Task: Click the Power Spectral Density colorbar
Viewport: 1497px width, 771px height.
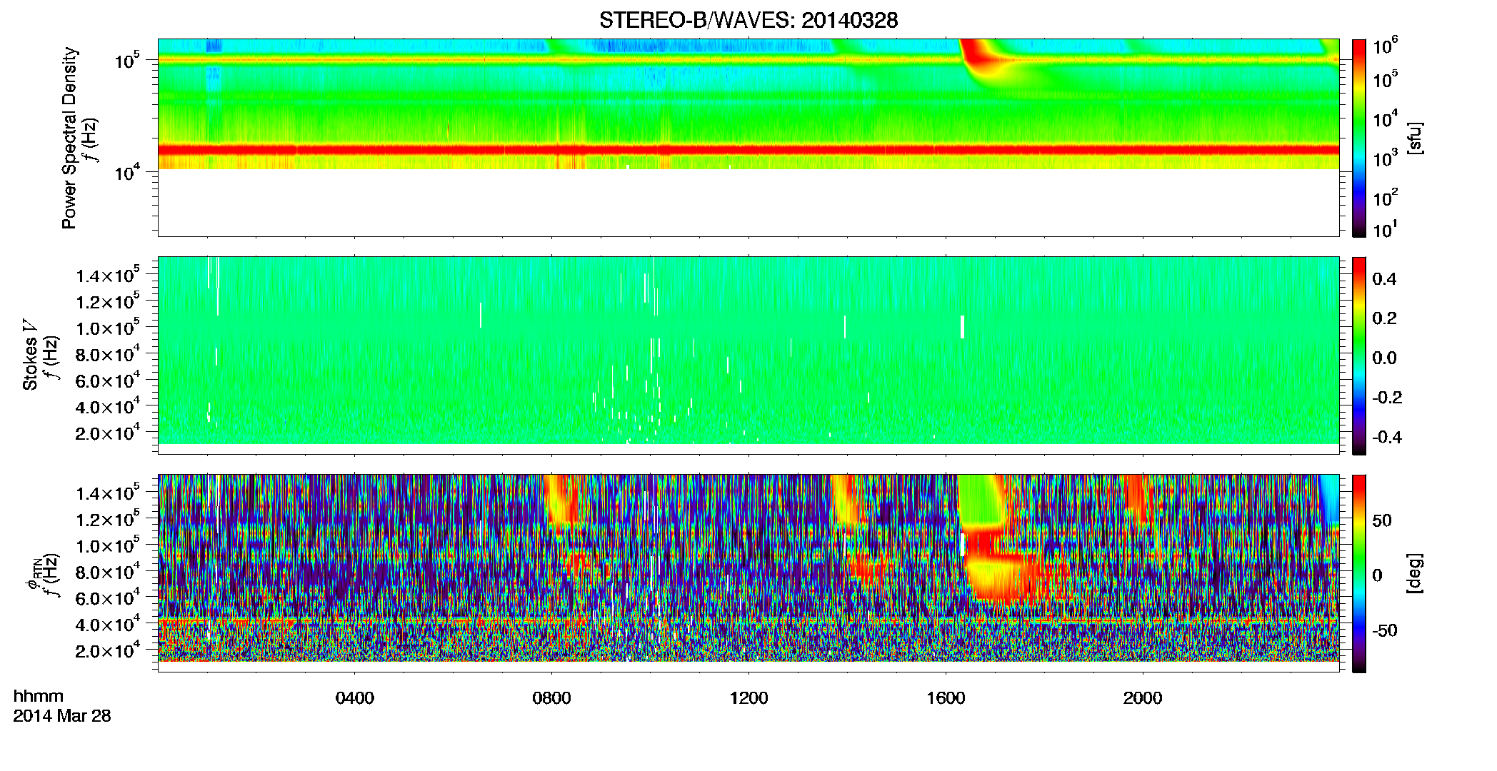Action: click(1358, 138)
